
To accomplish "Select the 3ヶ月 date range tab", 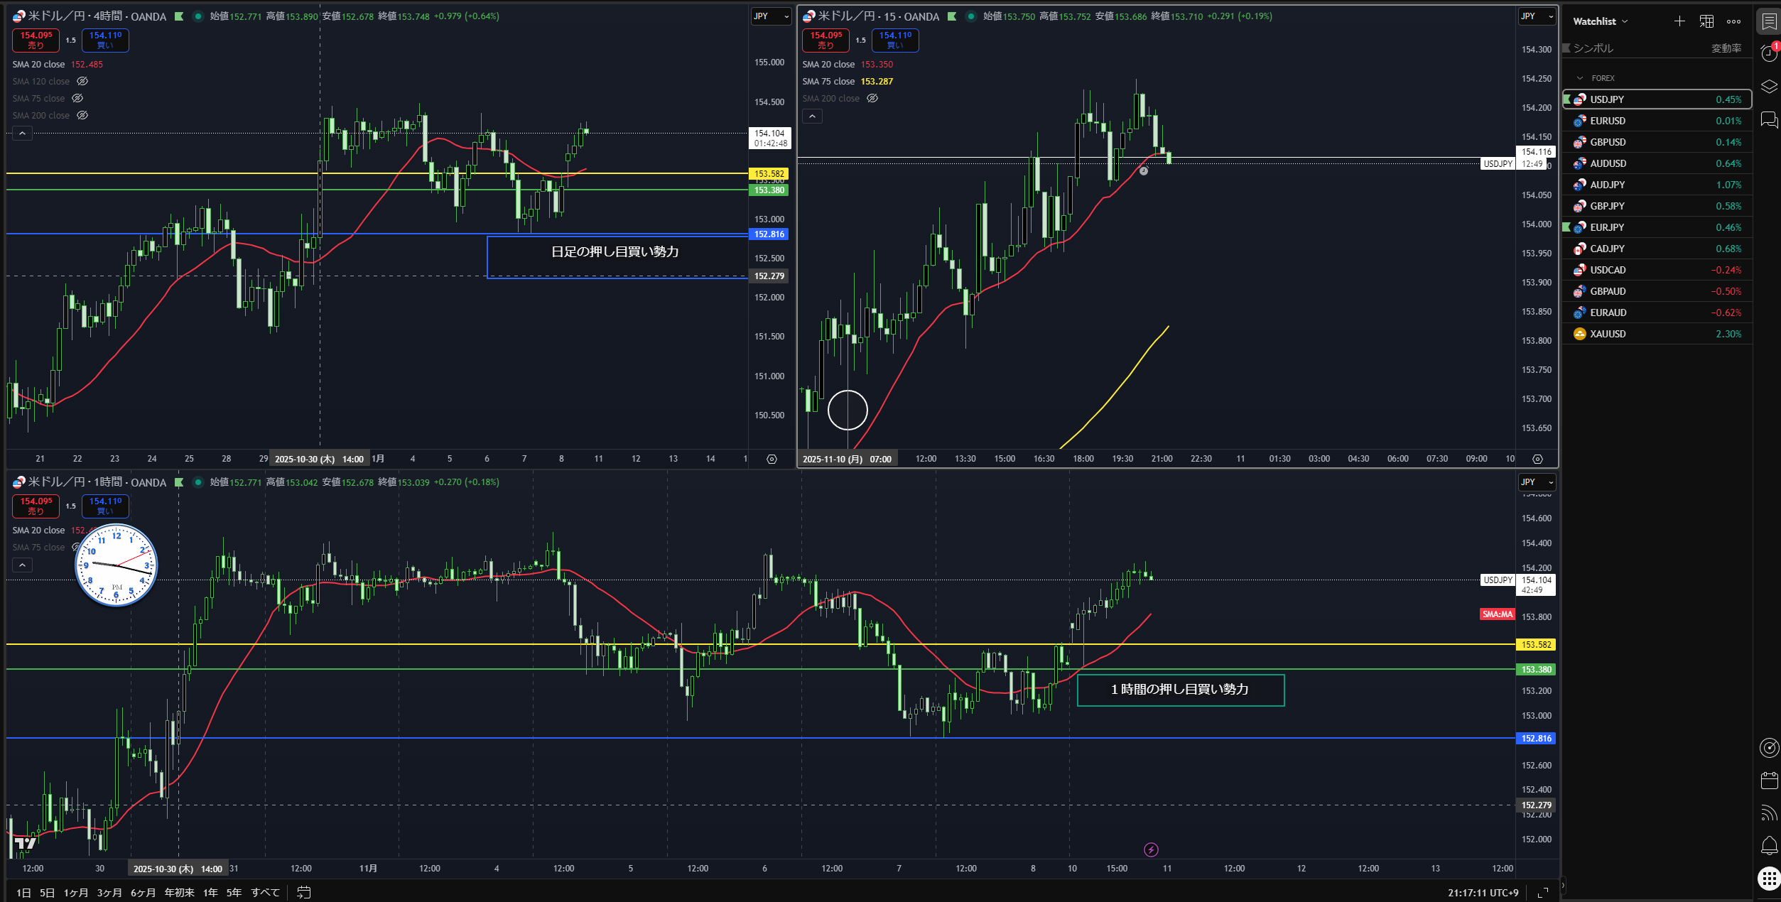I will [109, 893].
